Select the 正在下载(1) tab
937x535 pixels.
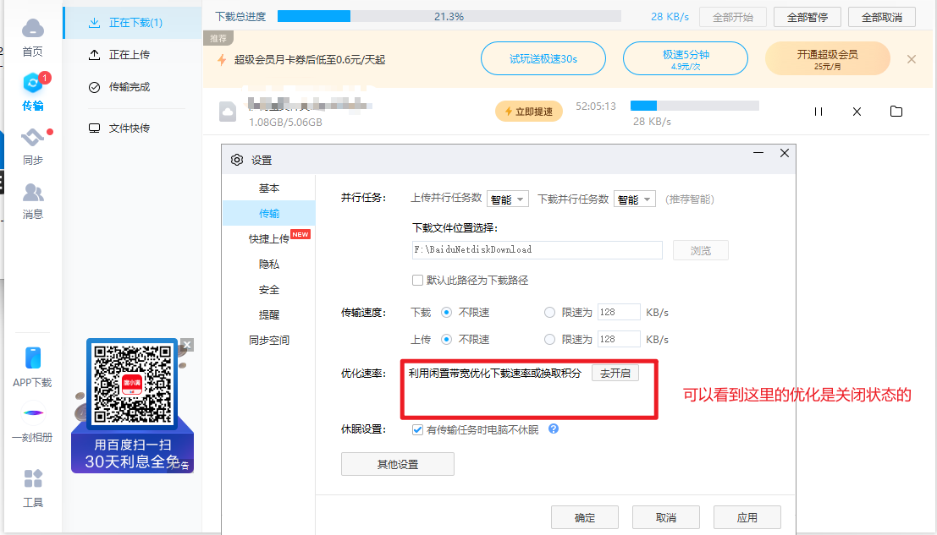coord(132,23)
